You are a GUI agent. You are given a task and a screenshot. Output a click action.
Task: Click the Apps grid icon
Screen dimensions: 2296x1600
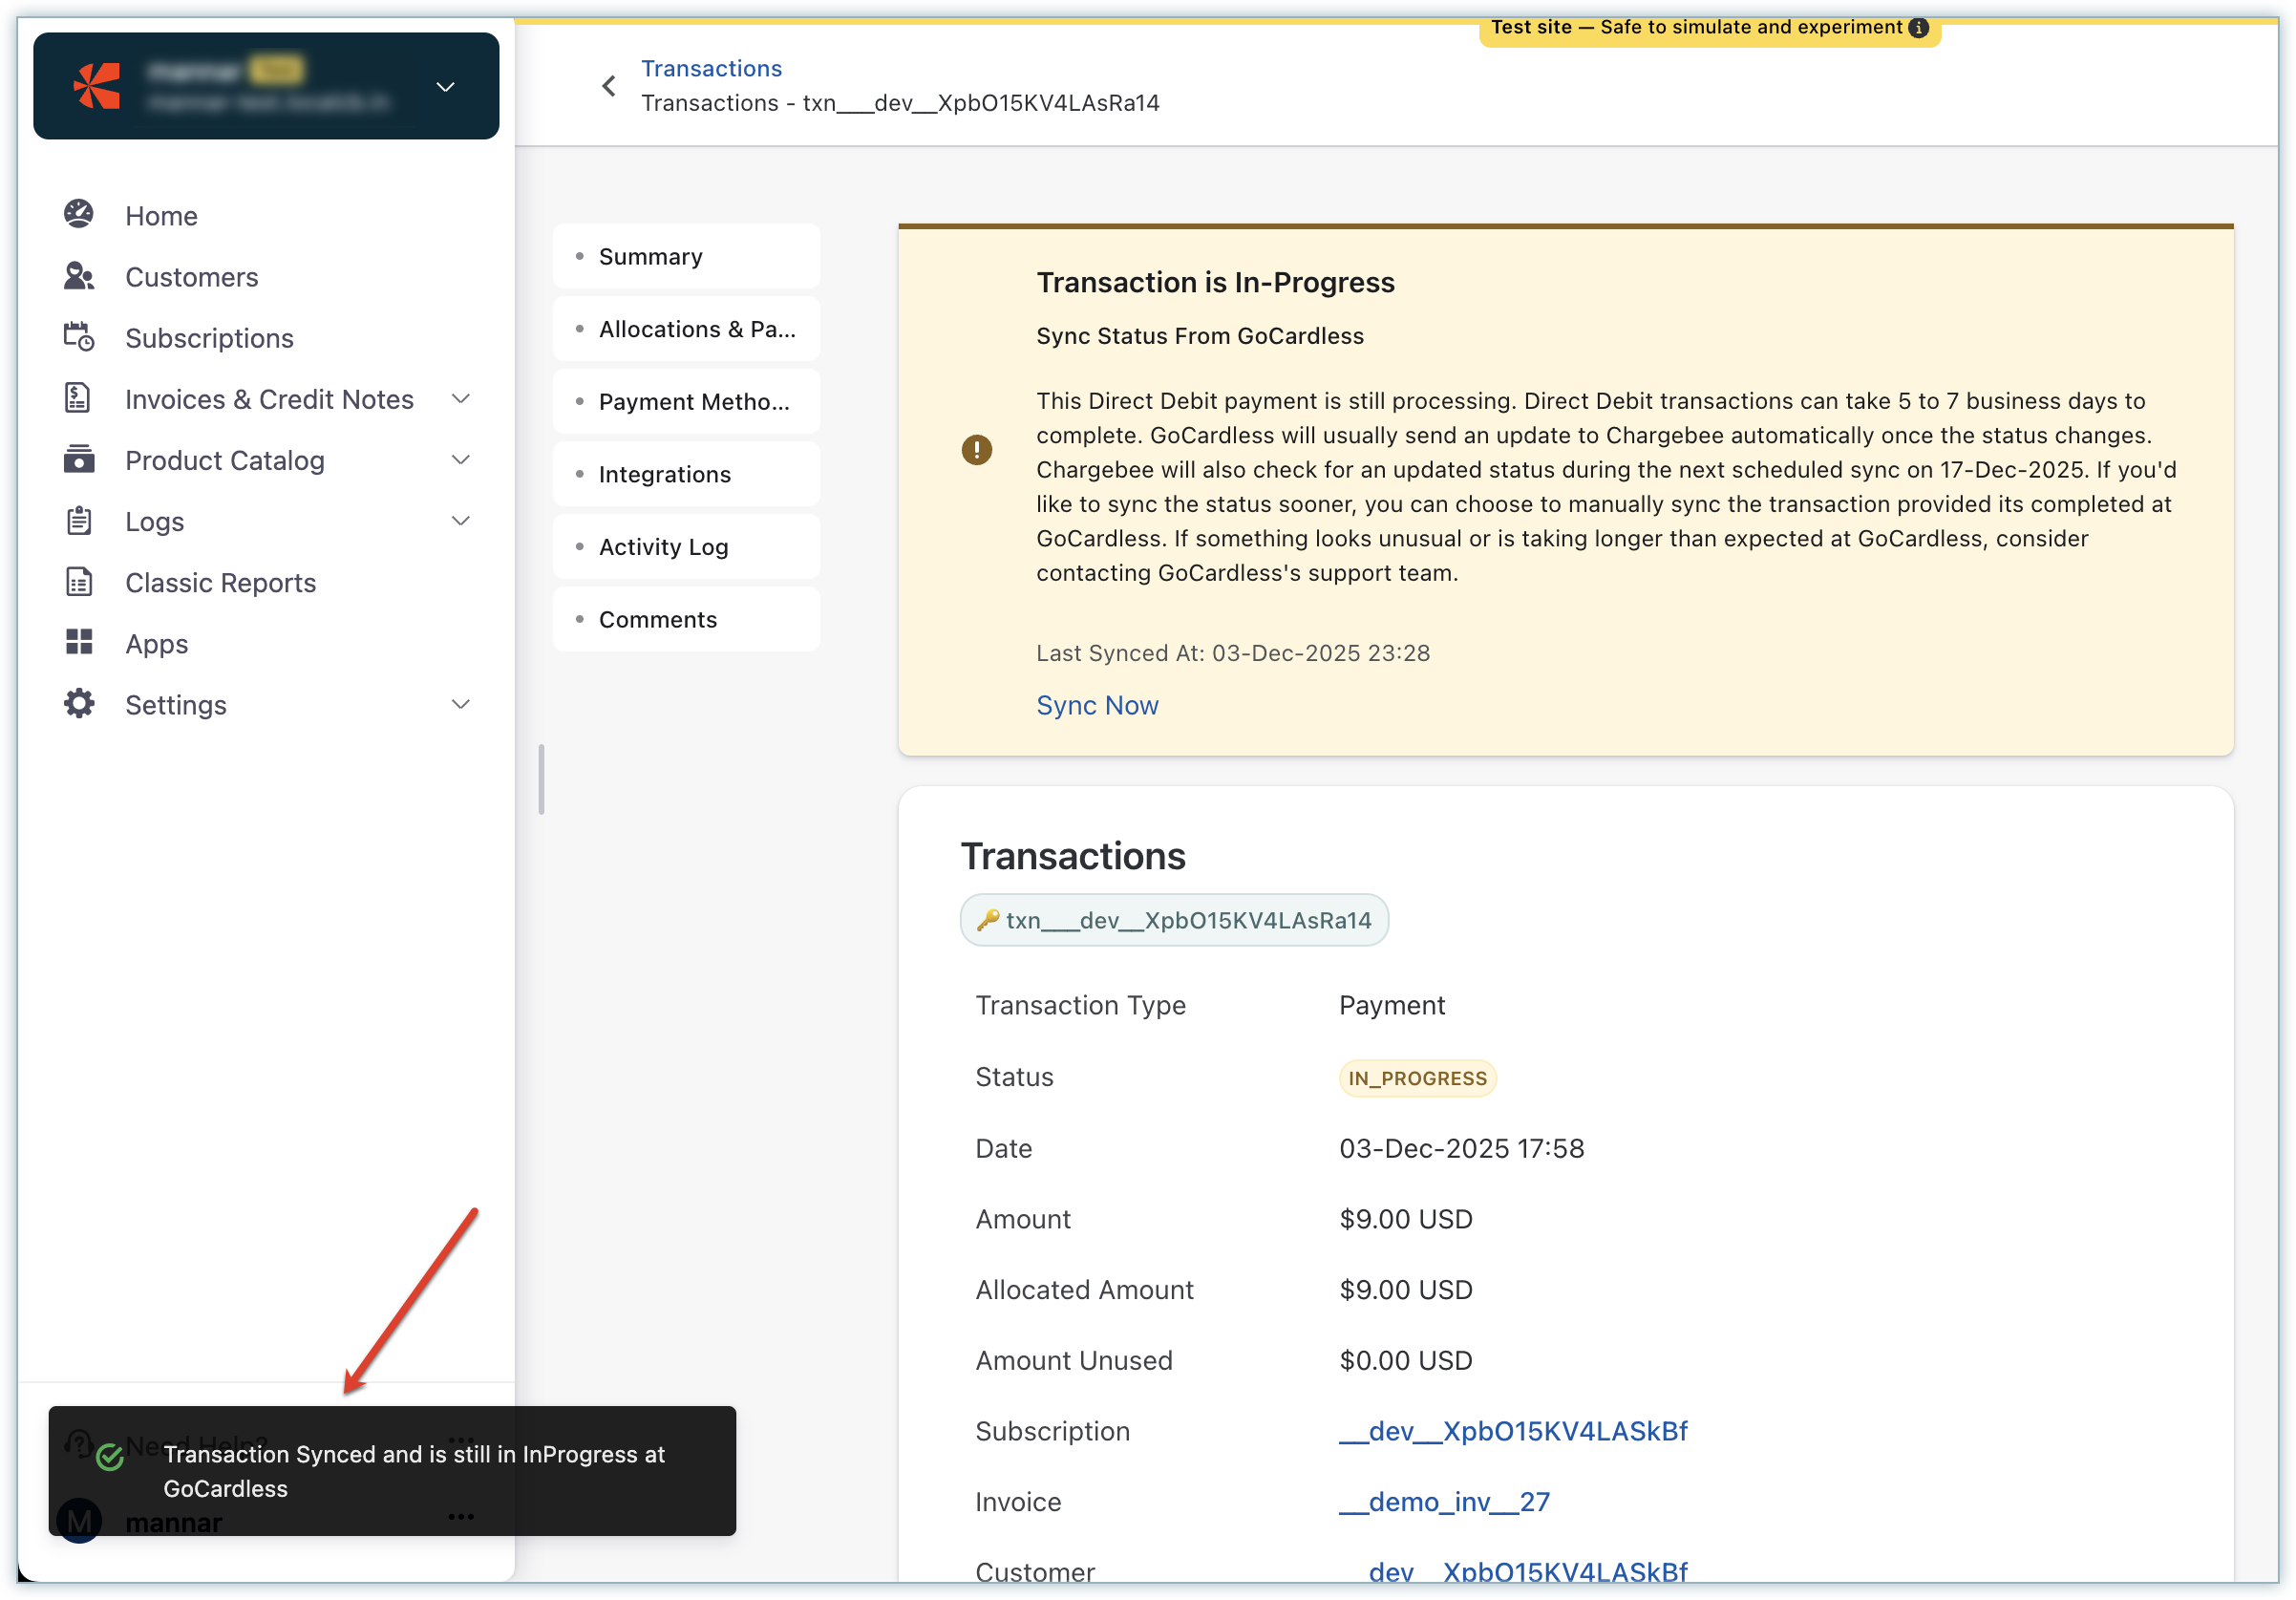[x=79, y=643]
